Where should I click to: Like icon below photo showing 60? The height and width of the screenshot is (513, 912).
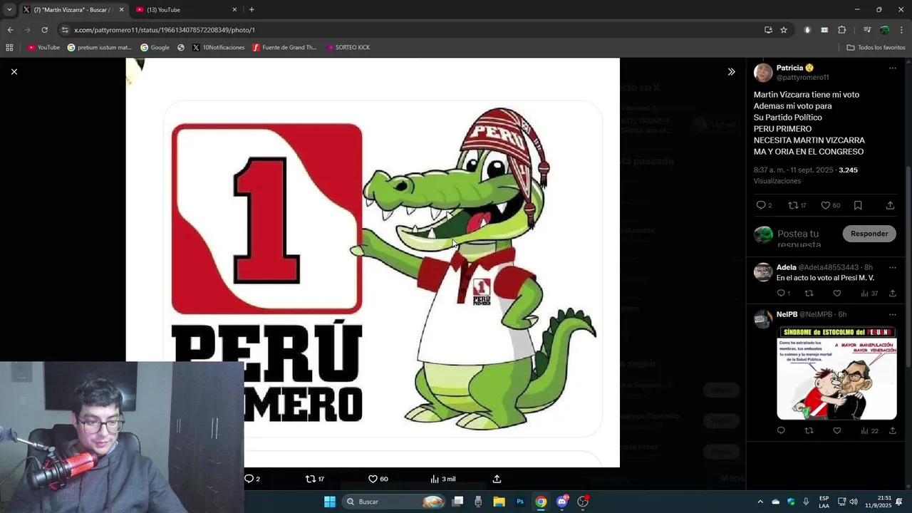click(378, 479)
